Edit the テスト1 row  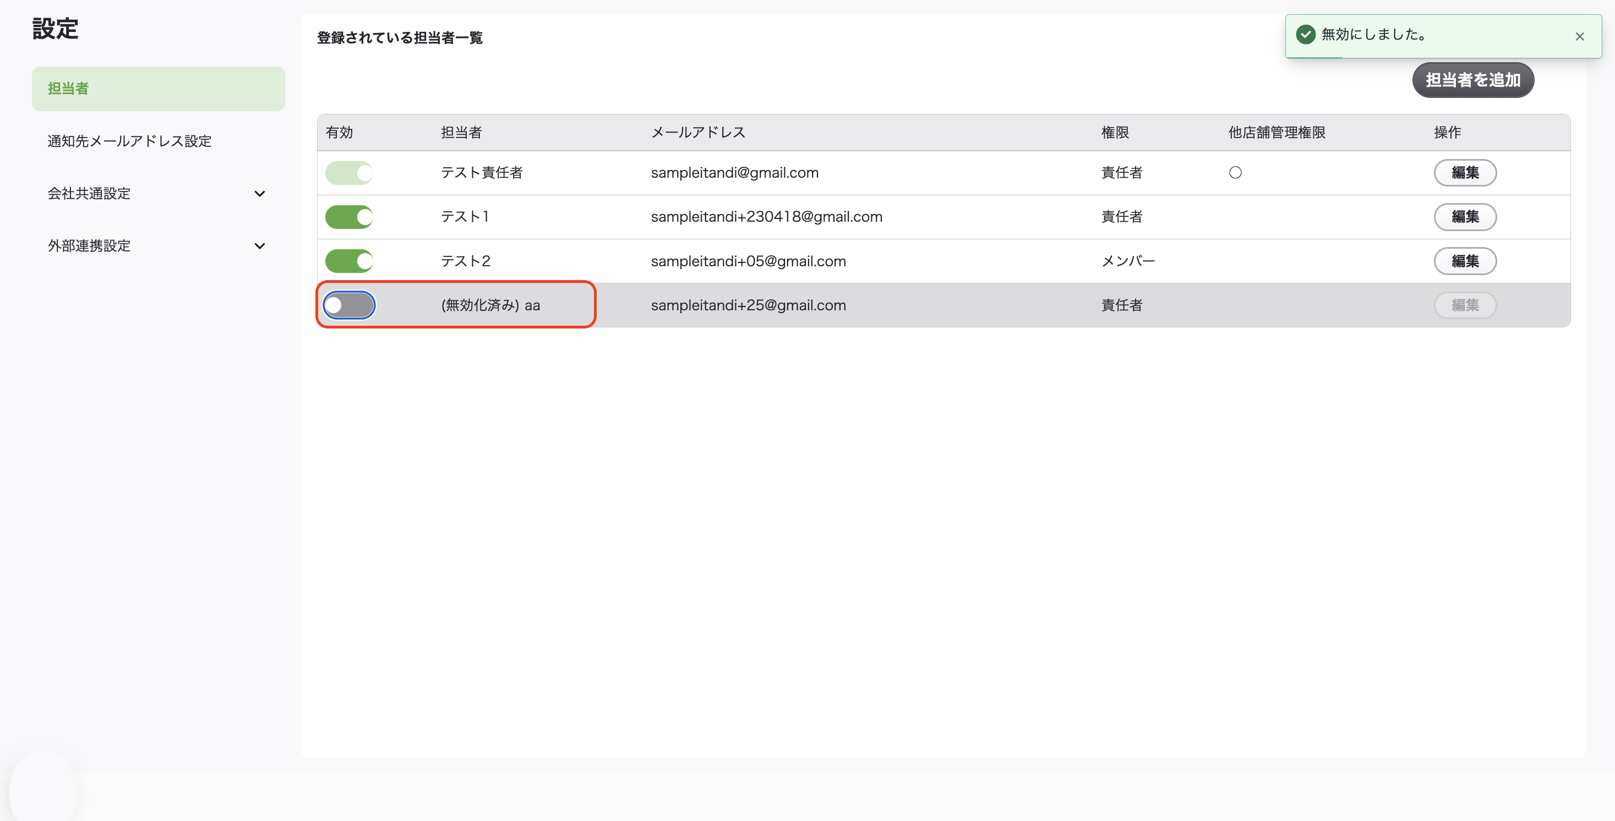(1465, 217)
